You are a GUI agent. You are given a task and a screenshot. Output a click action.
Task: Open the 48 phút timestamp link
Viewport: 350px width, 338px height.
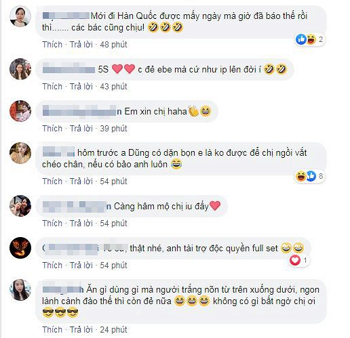coord(113,45)
